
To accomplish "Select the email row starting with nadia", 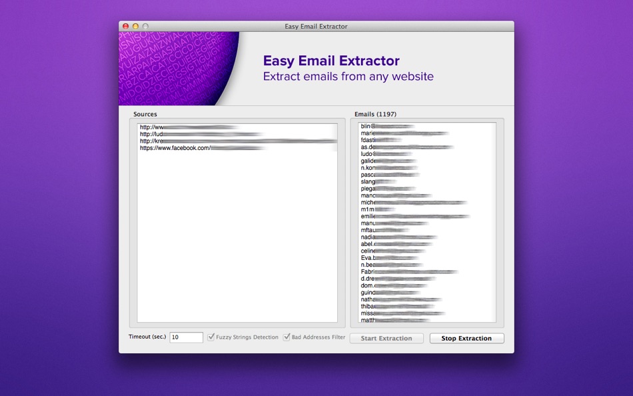I will point(427,237).
